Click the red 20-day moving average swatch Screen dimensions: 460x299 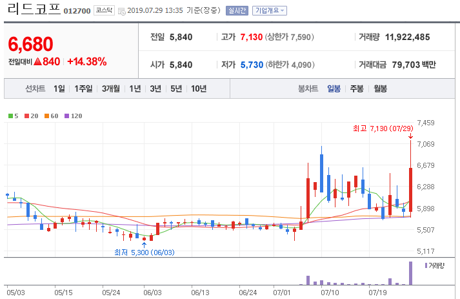pyautogui.click(x=26, y=116)
